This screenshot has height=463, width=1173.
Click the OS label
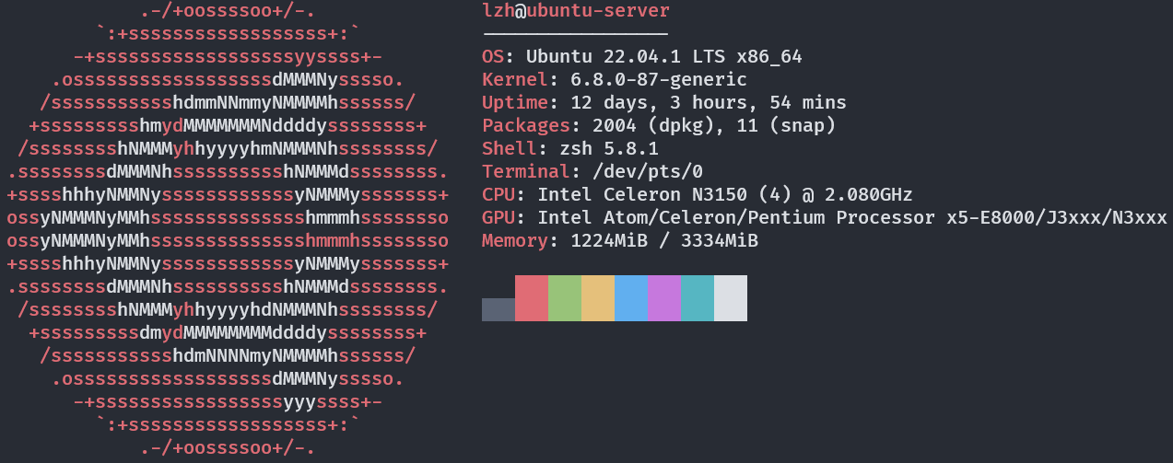[492, 57]
